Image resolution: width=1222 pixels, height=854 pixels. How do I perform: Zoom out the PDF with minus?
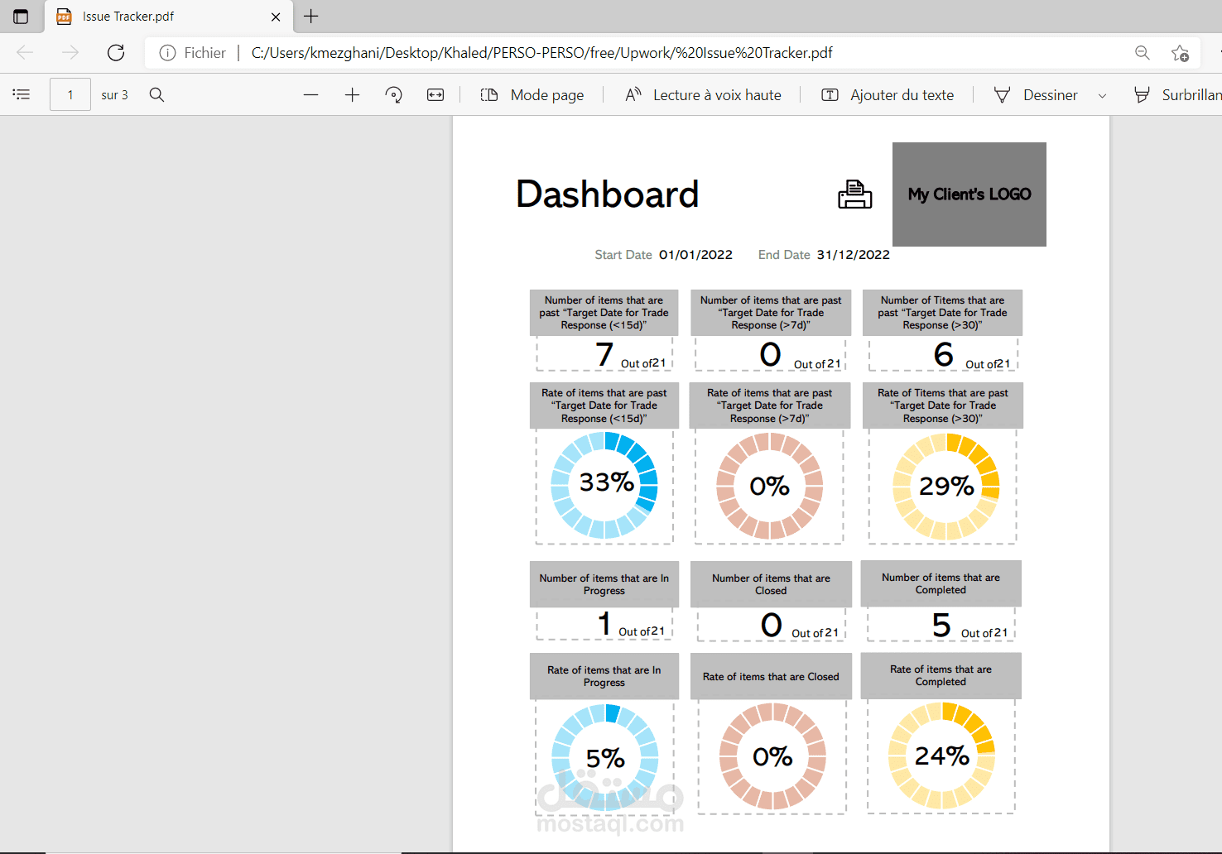point(311,95)
